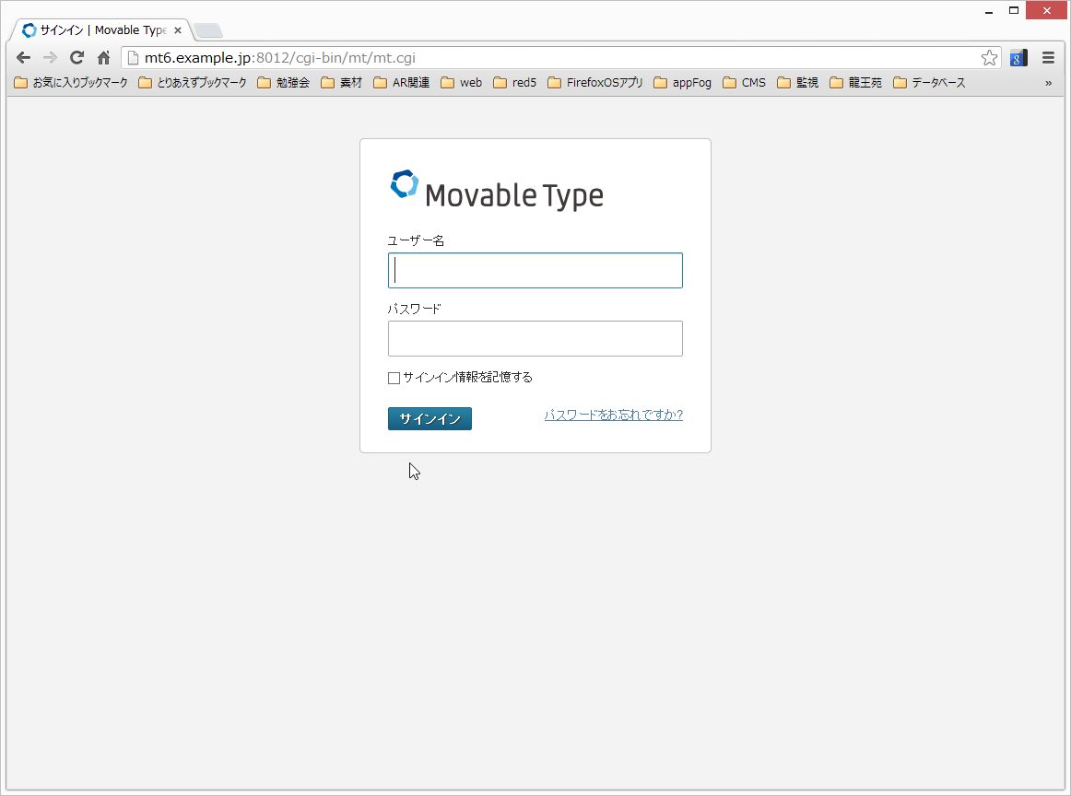The width and height of the screenshot is (1071, 796).
Task: Open the appFog bookmark folder
Action: pyautogui.click(x=682, y=83)
